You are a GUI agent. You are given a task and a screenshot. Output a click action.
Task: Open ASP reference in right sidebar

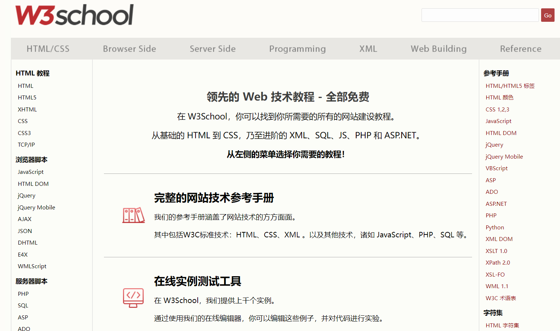point(491,180)
